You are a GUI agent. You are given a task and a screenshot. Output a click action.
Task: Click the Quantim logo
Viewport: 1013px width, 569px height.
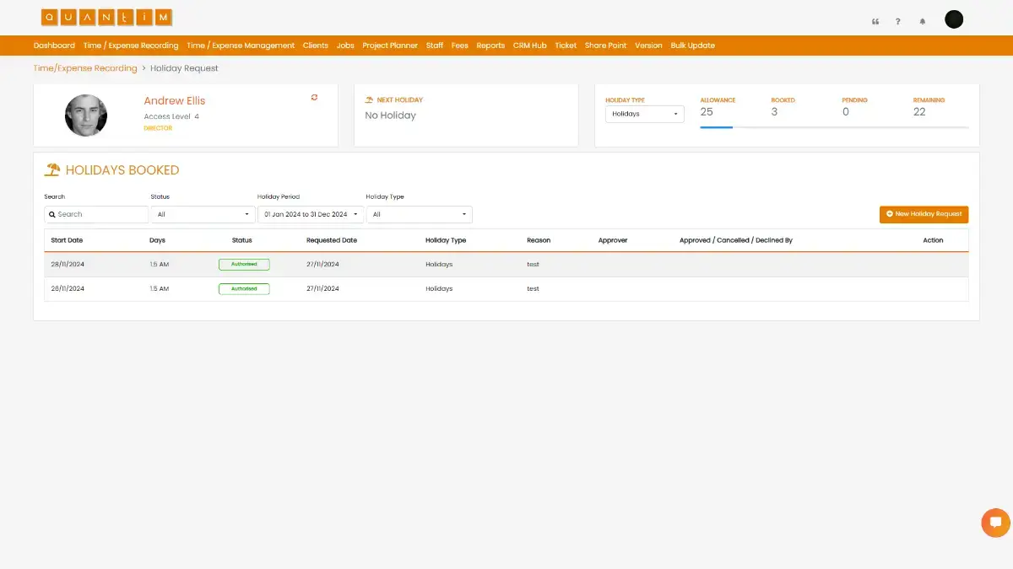pyautogui.click(x=106, y=17)
